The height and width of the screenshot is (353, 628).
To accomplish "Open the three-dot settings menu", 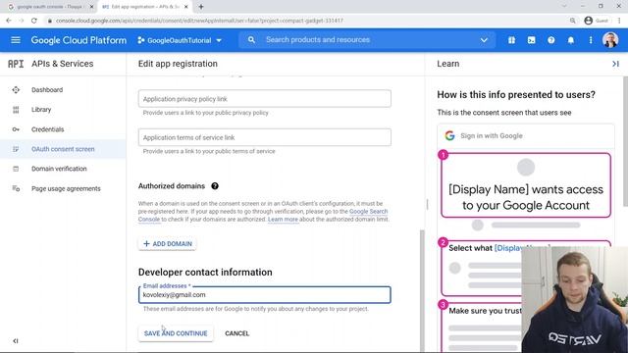I will point(591,40).
